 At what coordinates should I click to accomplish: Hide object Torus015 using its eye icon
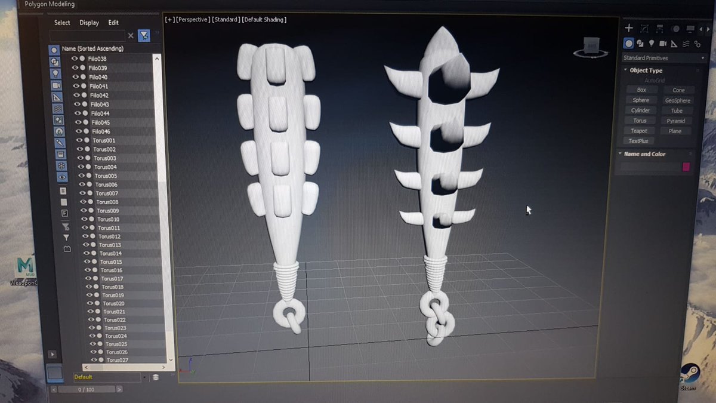87,262
